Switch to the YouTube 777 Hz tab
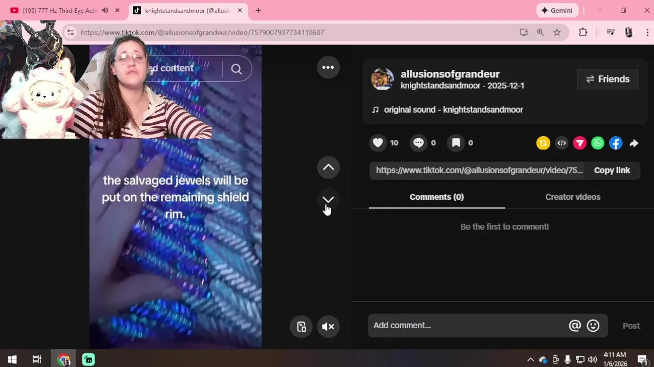Screen dimensions: 654x367 [x=60, y=10]
